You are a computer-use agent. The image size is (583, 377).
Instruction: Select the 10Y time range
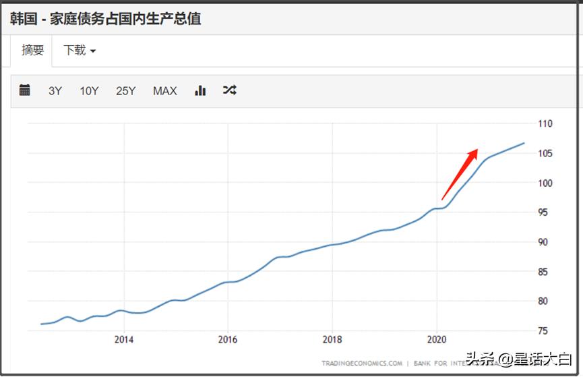click(x=89, y=91)
